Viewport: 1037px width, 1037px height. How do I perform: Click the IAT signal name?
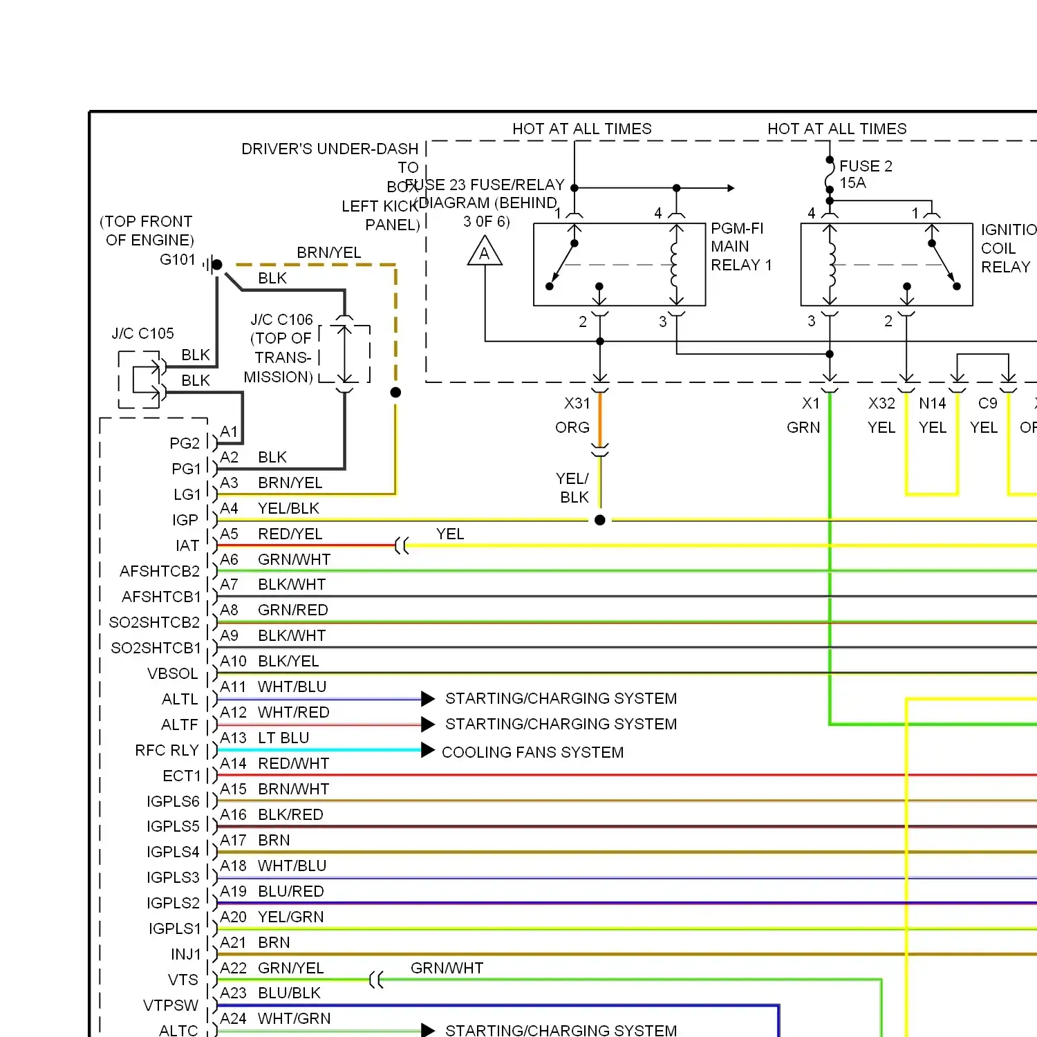point(187,545)
